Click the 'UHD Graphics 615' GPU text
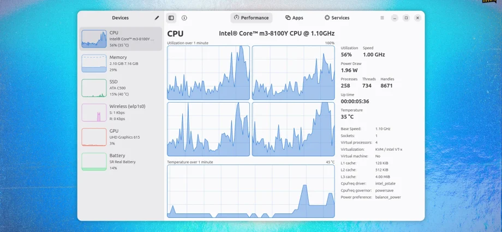Viewport: 502px width, 232px height. tap(124, 137)
